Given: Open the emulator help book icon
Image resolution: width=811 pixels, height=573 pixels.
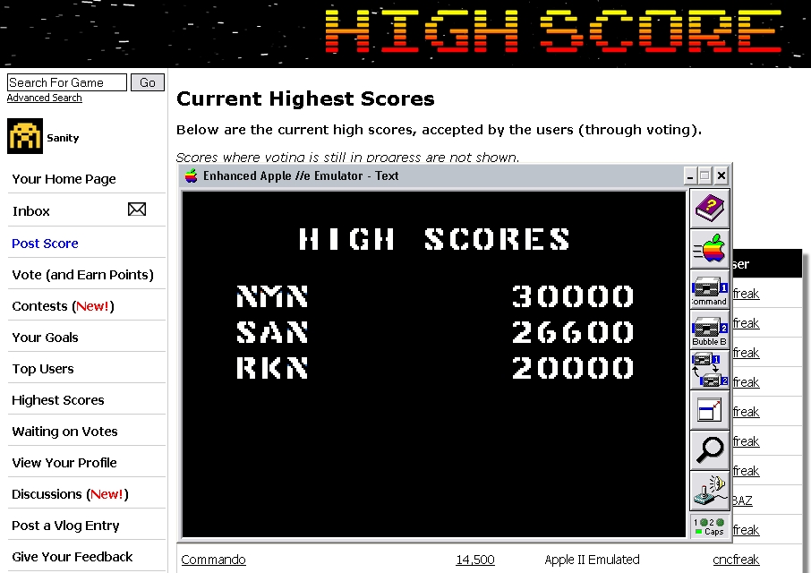Looking at the screenshot, I should coord(710,210).
